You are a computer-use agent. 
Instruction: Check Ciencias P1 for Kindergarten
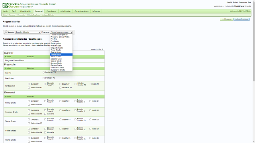[x=29, y=84]
